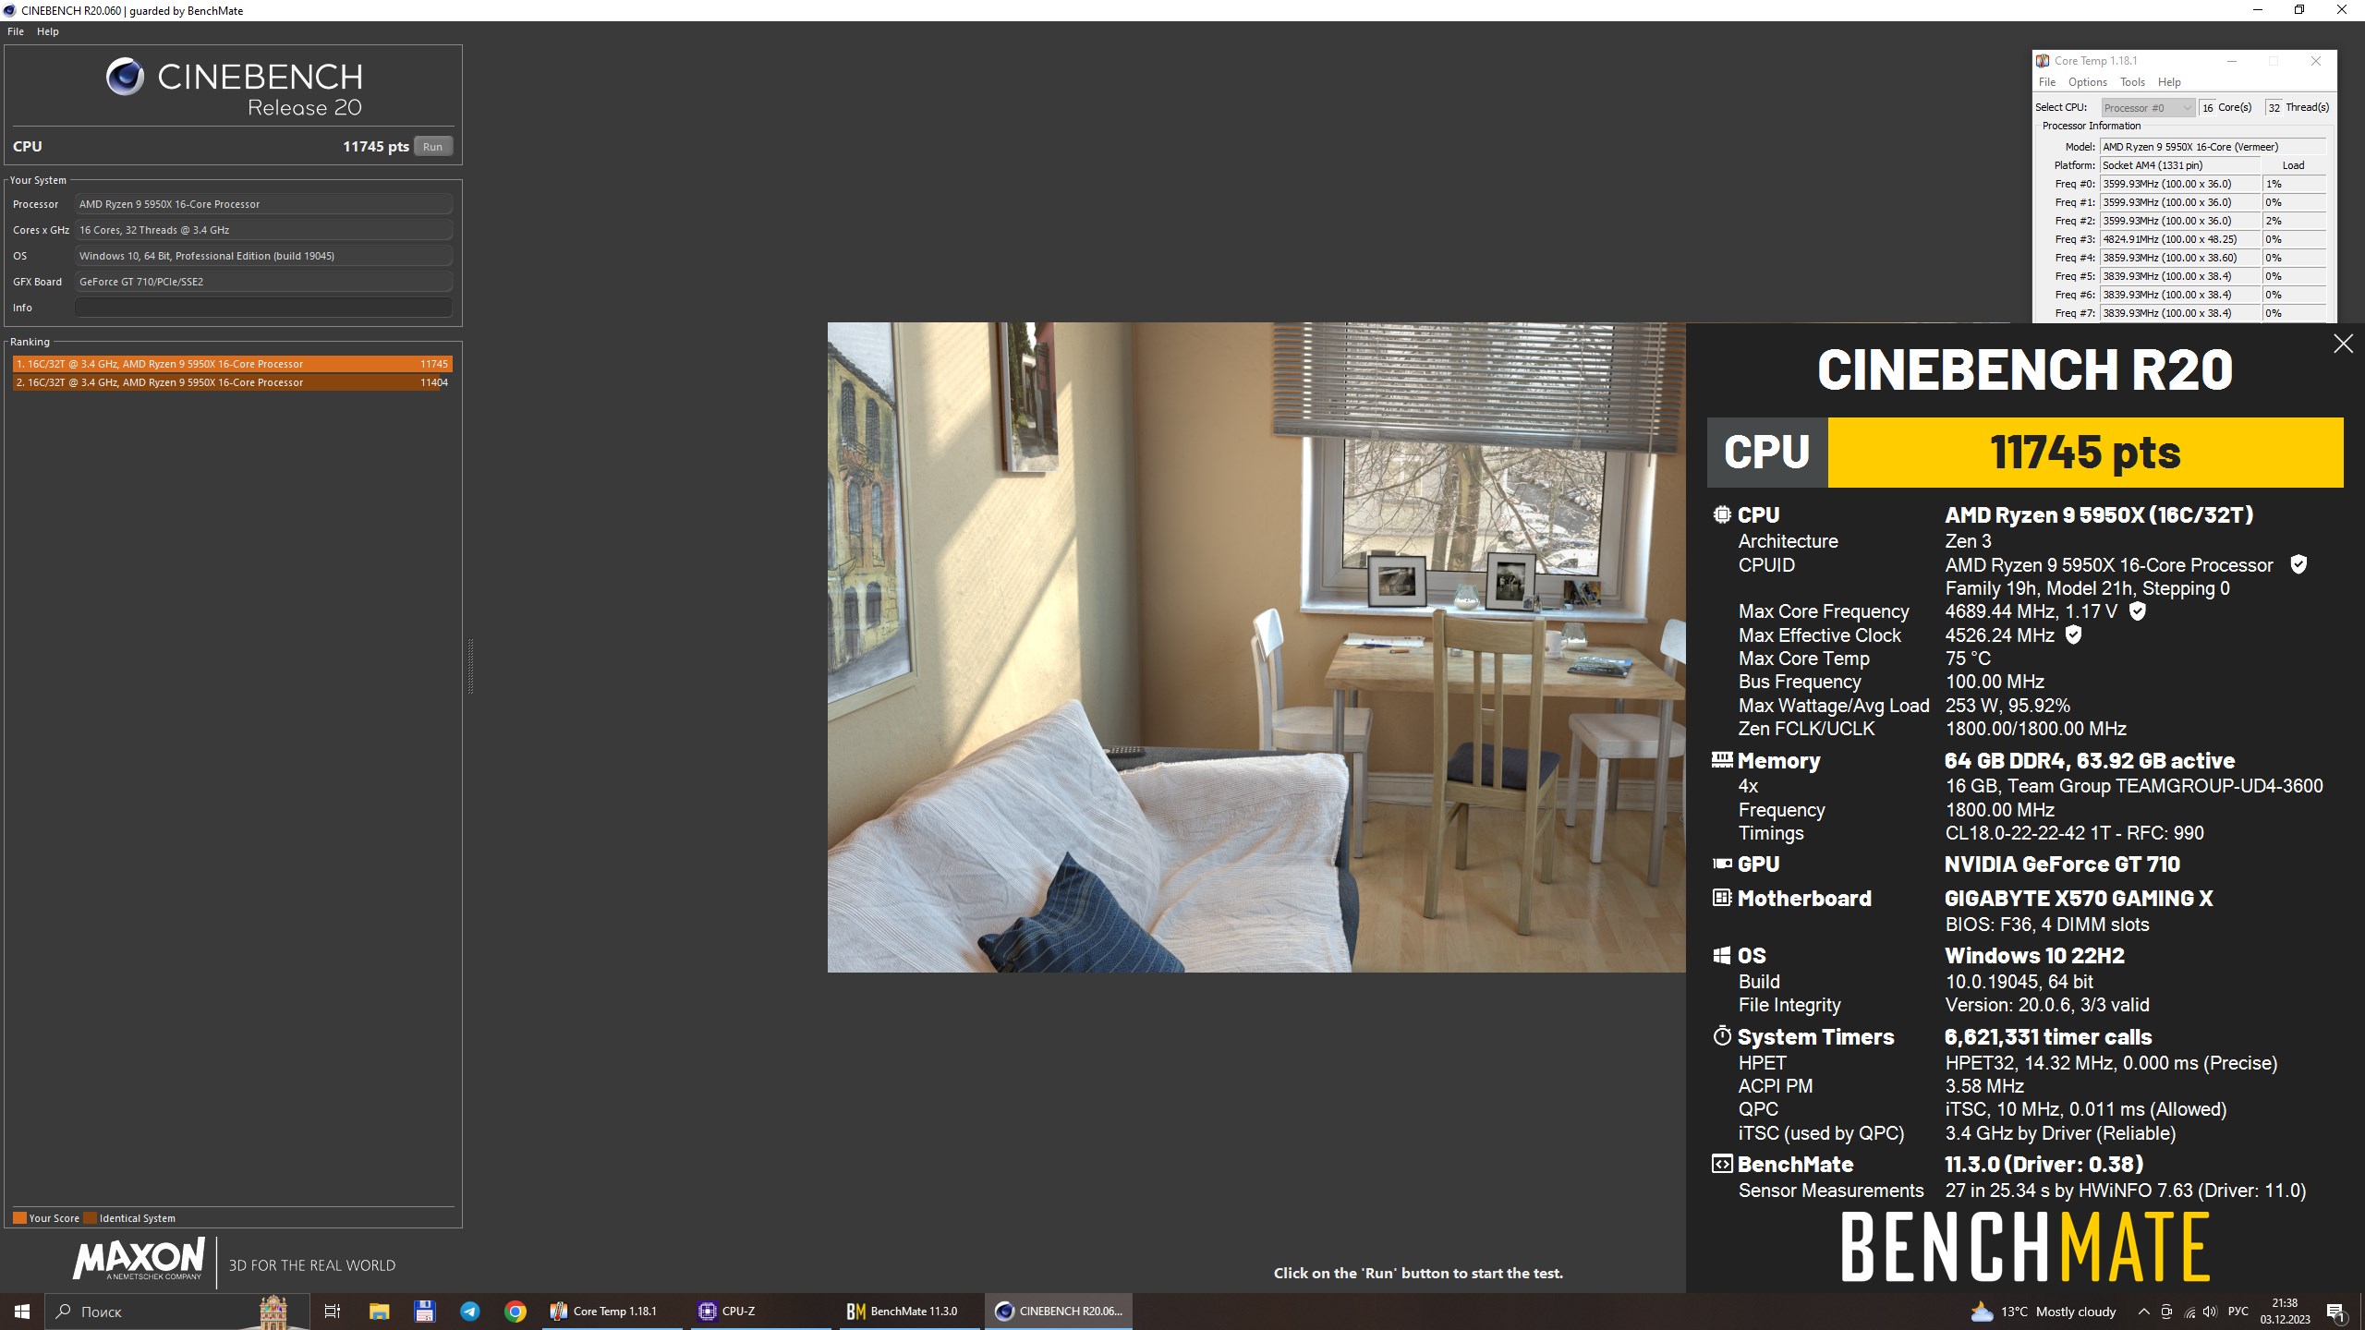Click the Identical System brown legend swatch
The image size is (2365, 1330).
click(x=91, y=1217)
